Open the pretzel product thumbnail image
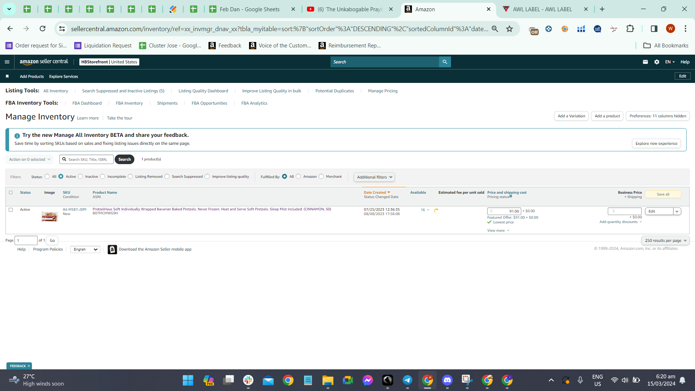The width and height of the screenshot is (695, 391). coord(50,216)
